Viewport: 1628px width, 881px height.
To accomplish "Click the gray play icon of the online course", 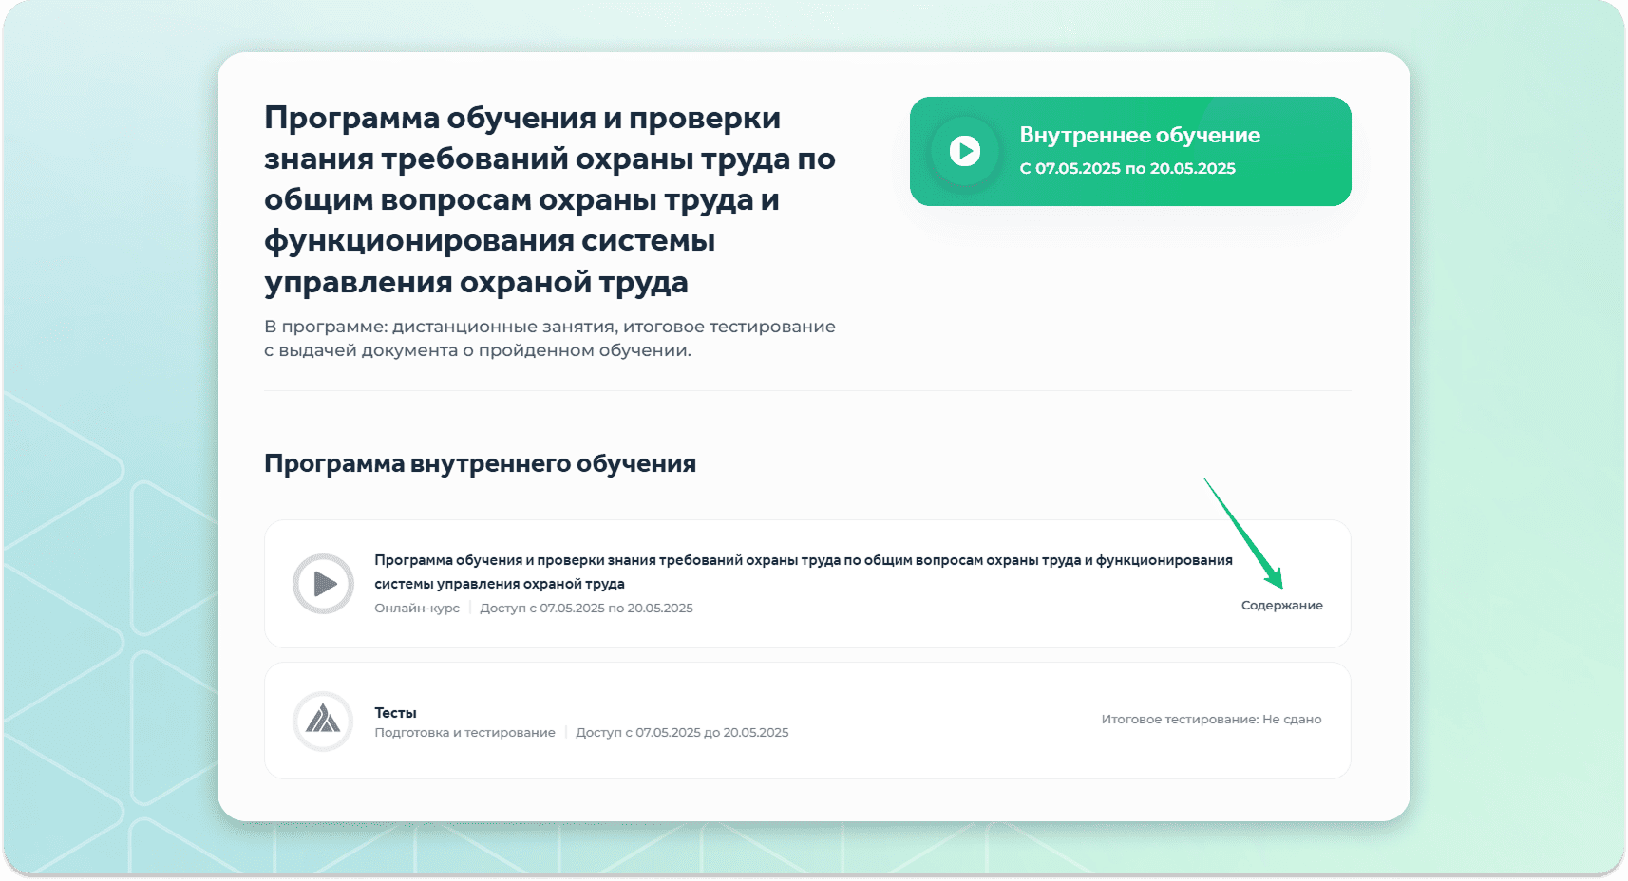I will pyautogui.click(x=323, y=584).
